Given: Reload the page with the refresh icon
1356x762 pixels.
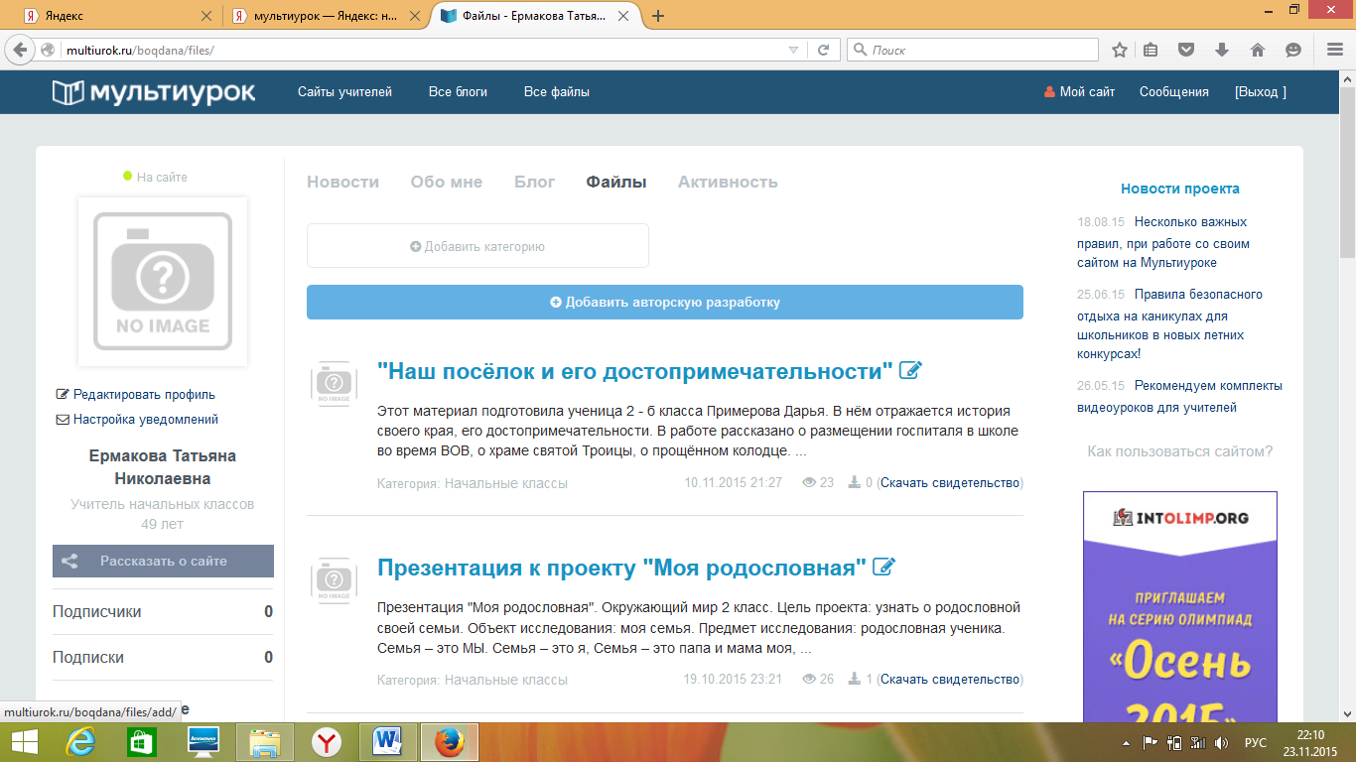Looking at the screenshot, I should point(823,50).
